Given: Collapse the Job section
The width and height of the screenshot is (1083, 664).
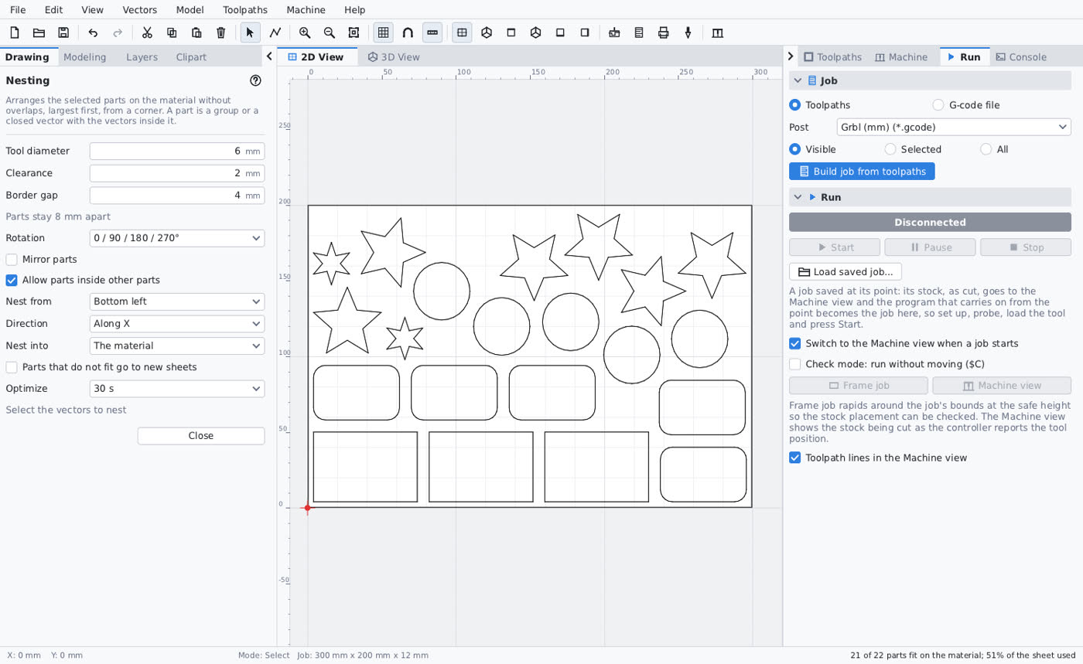Looking at the screenshot, I should [x=798, y=80].
